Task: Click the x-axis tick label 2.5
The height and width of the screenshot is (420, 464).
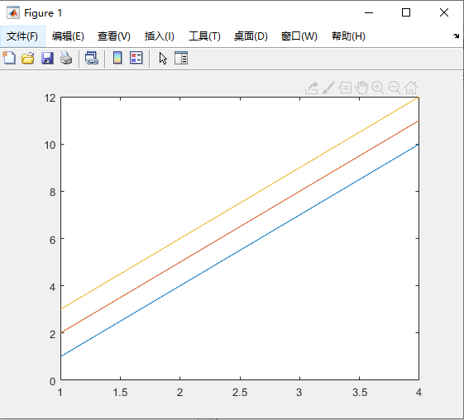Action: click(240, 393)
